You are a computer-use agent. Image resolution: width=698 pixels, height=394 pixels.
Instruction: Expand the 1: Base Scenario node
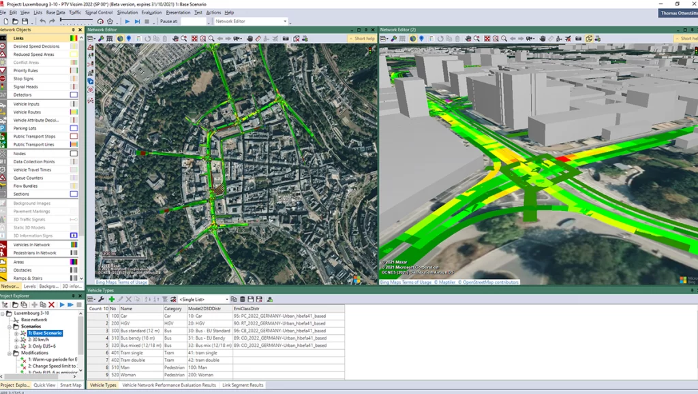tap(16, 333)
